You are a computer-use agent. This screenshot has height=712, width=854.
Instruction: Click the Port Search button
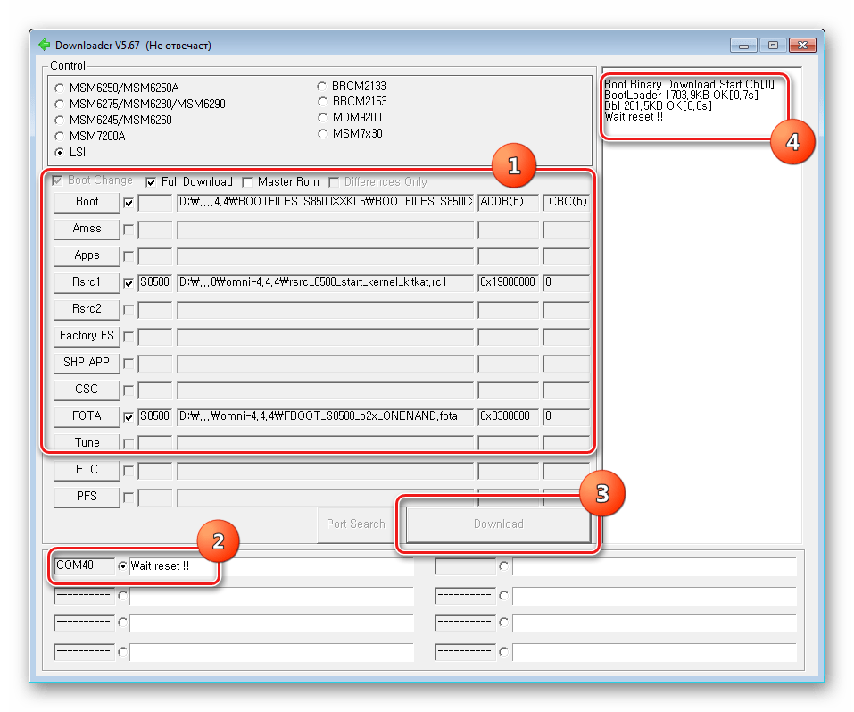(x=356, y=524)
